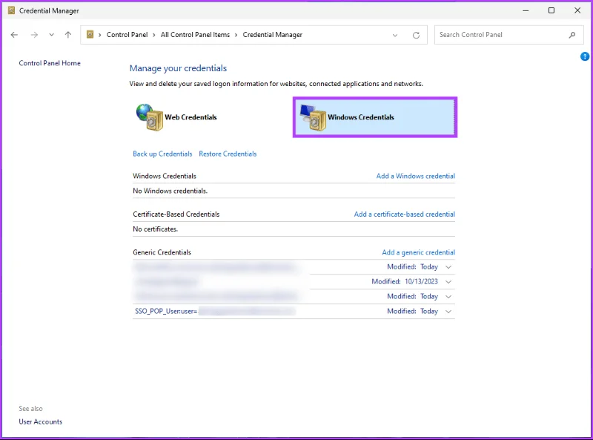This screenshot has width=593, height=440.
Task: Click Control Panel breadcrumb
Action: click(x=127, y=35)
